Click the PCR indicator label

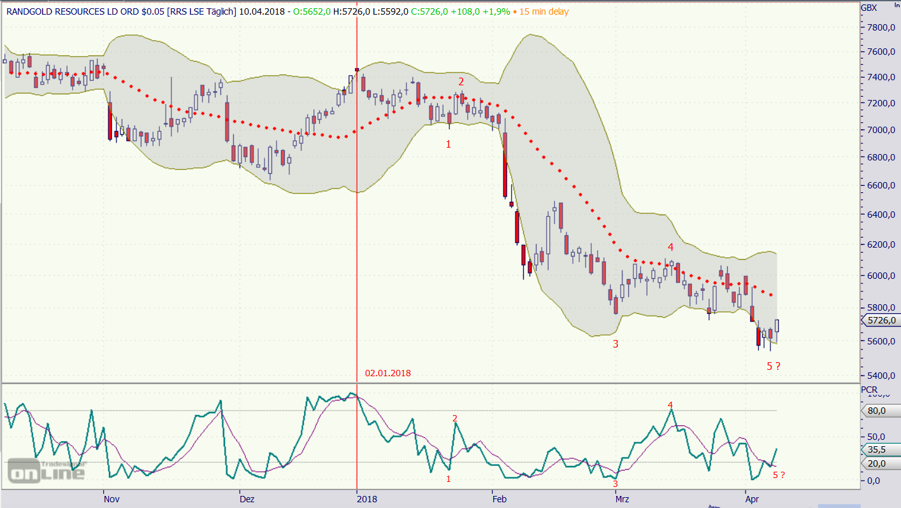coord(869,389)
